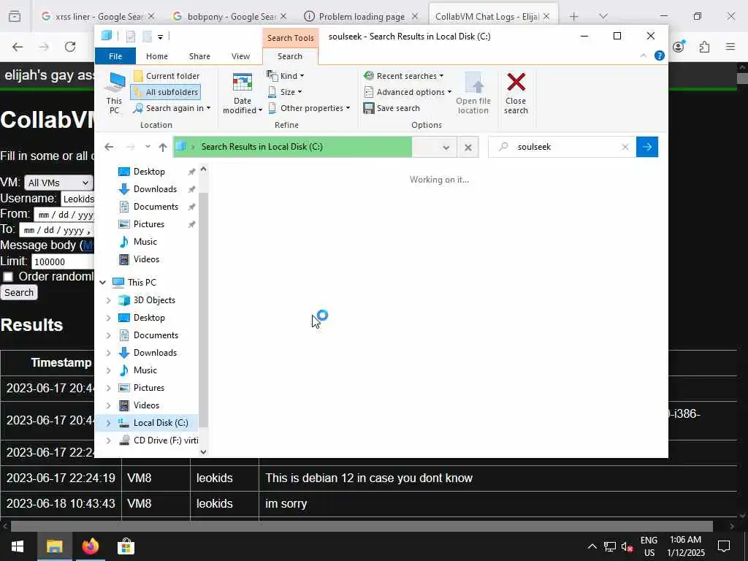This screenshot has height=561, width=748.
Task: Open a new browser tab
Action: pos(574,17)
